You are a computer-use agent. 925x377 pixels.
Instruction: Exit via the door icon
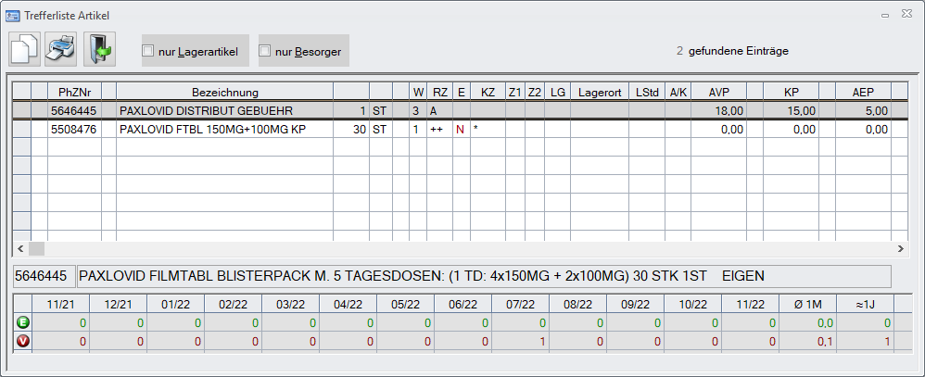click(98, 50)
